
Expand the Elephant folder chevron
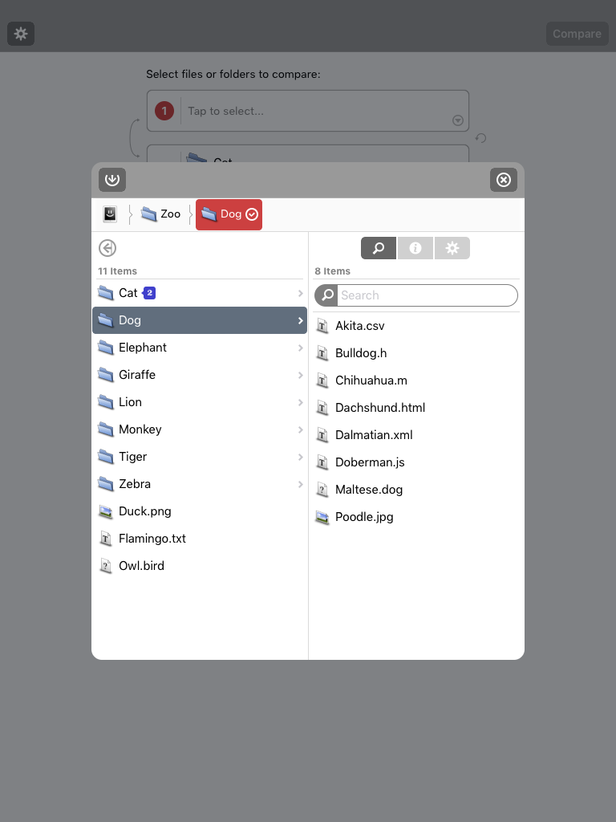click(x=301, y=348)
